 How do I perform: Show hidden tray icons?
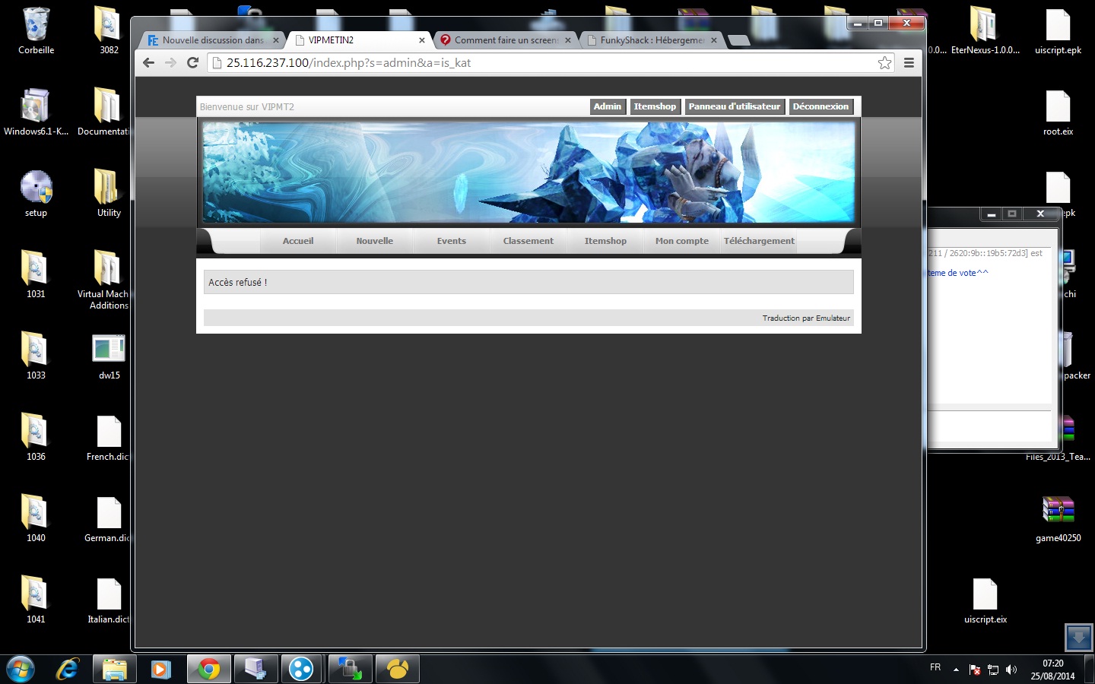click(956, 670)
